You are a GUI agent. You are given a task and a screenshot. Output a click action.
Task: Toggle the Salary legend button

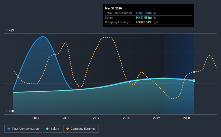point(52,129)
